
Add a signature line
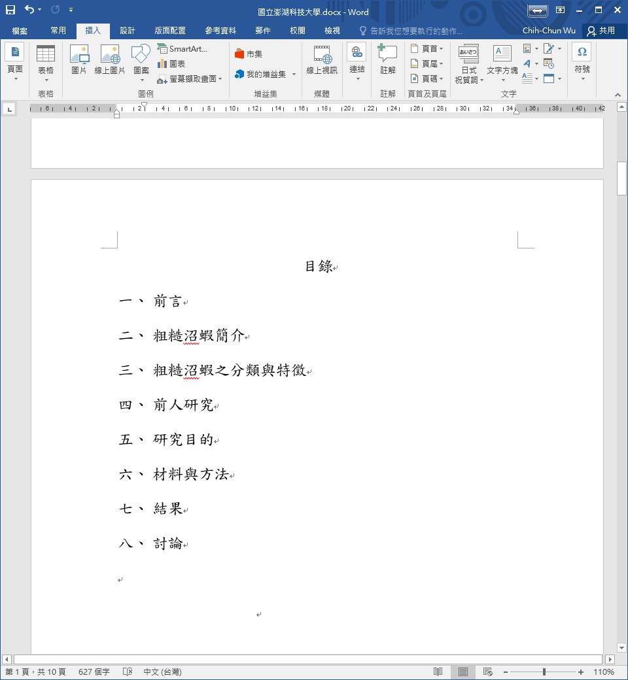pos(549,48)
